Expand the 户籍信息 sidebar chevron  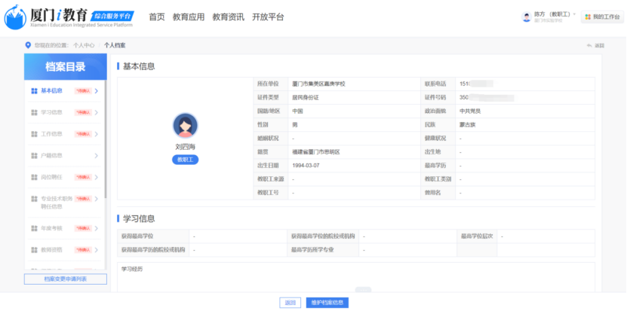click(x=97, y=156)
